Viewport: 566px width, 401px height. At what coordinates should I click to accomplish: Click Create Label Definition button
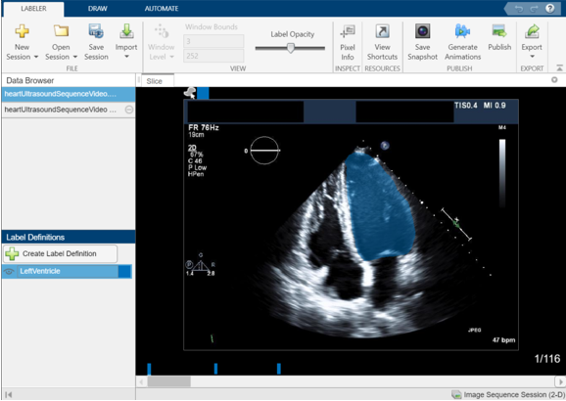61,254
